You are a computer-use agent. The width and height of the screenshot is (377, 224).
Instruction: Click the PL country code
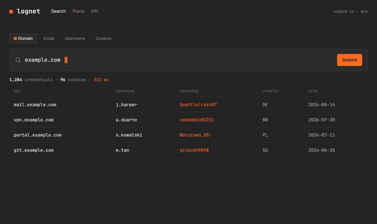tap(265, 135)
